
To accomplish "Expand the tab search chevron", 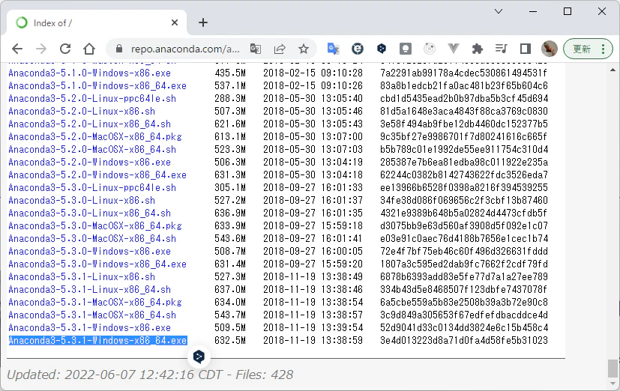I will (x=499, y=11).
